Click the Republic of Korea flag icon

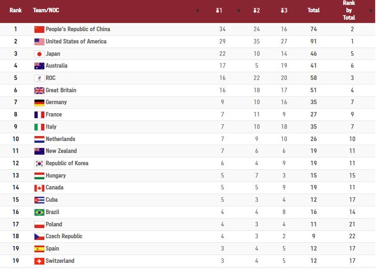(x=39, y=164)
